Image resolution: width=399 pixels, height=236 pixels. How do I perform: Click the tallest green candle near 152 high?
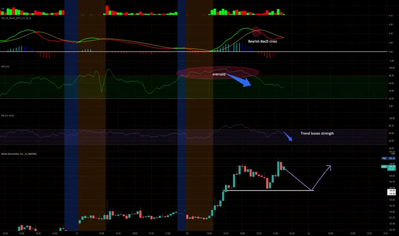(x=278, y=169)
